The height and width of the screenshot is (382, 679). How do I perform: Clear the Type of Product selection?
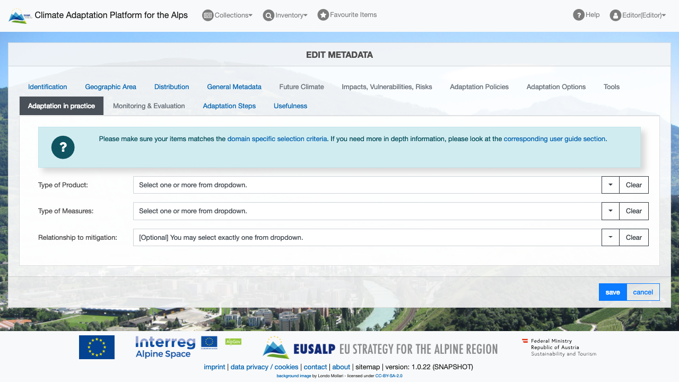[633, 185]
